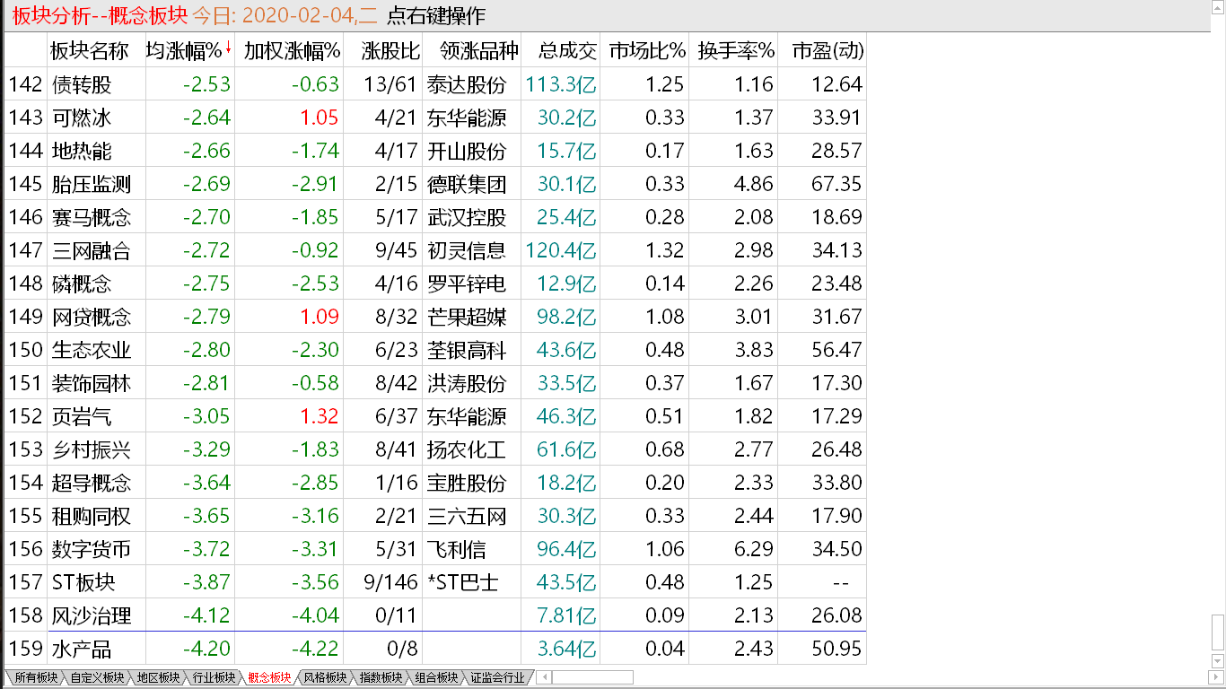The image size is (1226, 689).
Task: Click leading stock 泰达股份
Action: click(467, 84)
